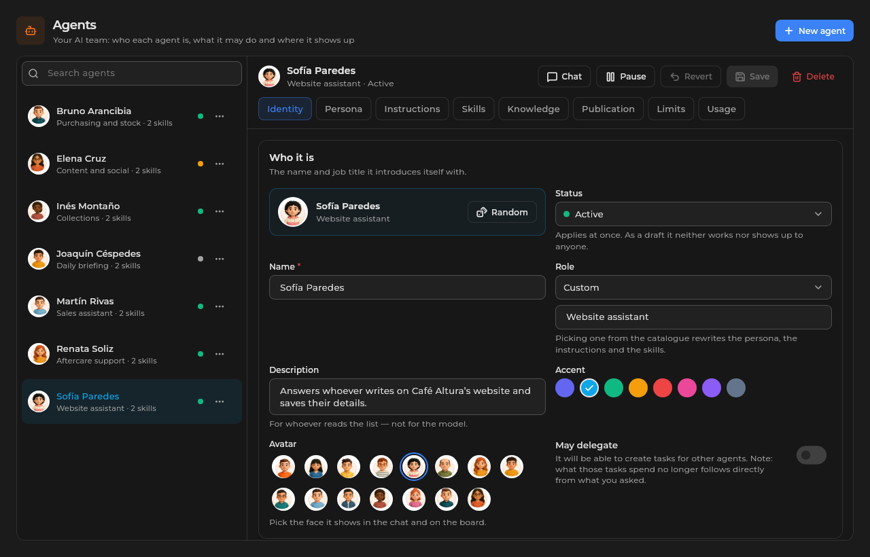Open the three-dot menu for Elena Cruz
The width and height of the screenshot is (870, 557).
click(220, 164)
